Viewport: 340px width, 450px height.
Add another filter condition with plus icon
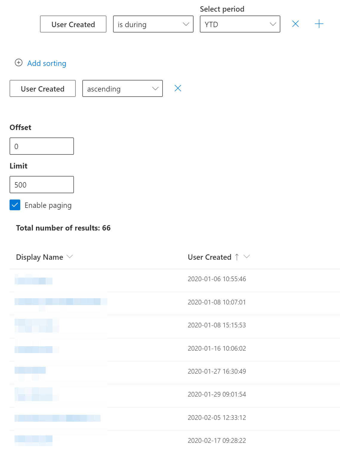[x=319, y=24]
